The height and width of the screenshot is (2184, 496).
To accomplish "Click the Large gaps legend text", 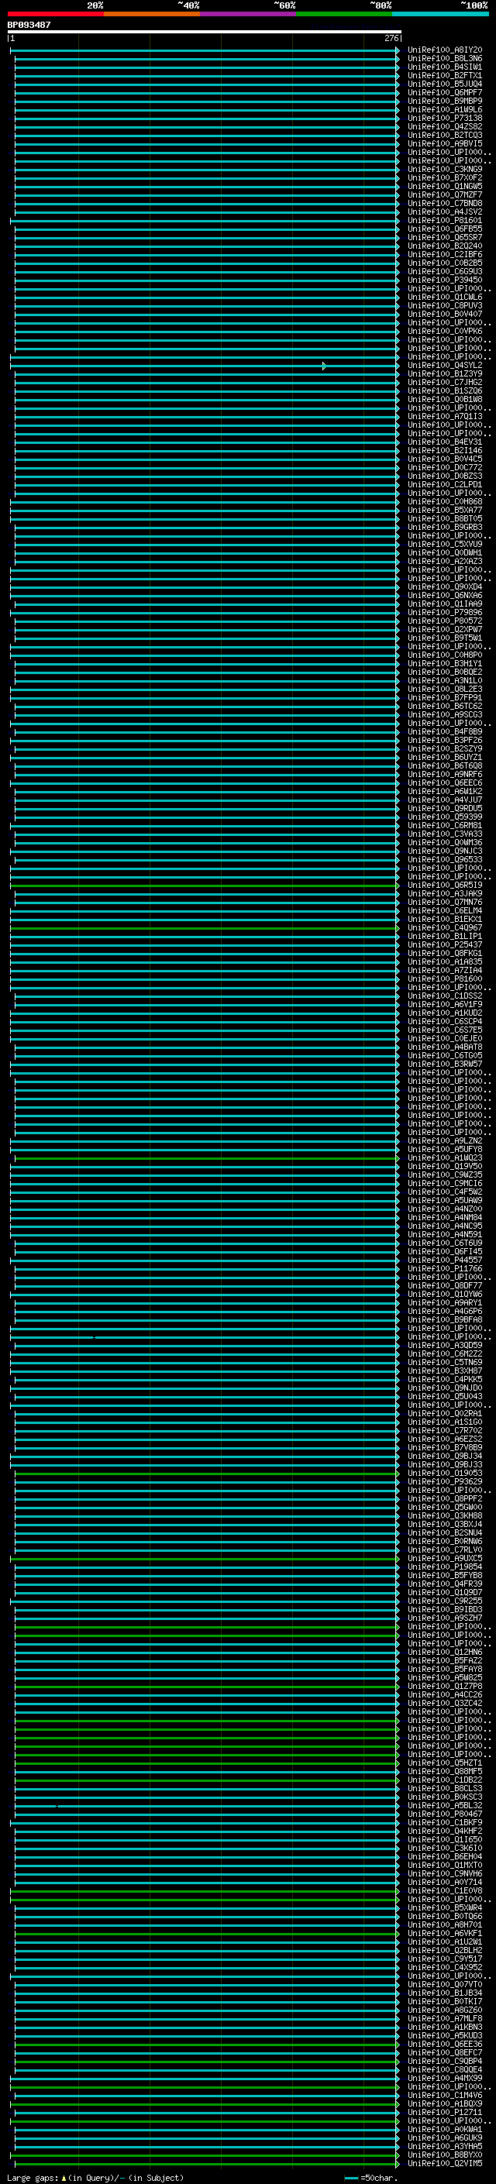I will (95, 2177).
